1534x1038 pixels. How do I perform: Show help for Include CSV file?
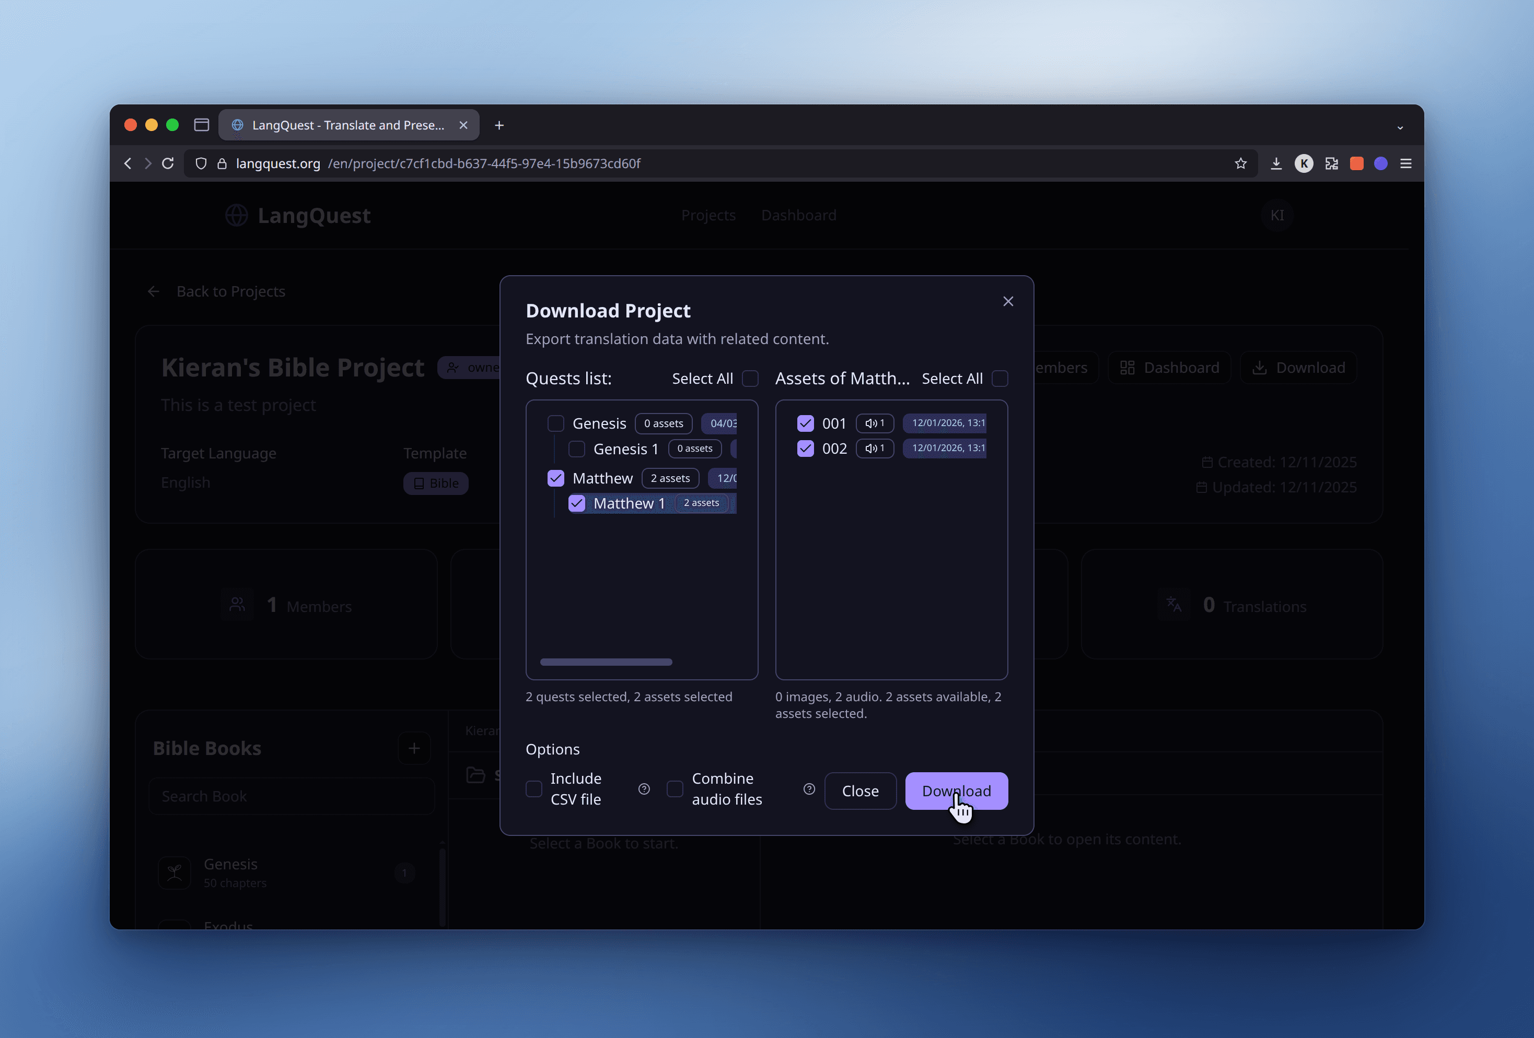[x=644, y=789]
